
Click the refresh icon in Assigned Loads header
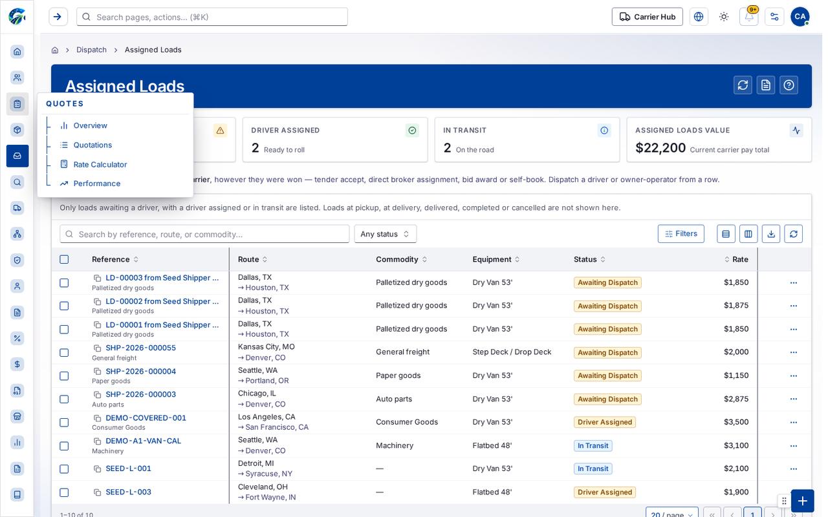click(743, 85)
